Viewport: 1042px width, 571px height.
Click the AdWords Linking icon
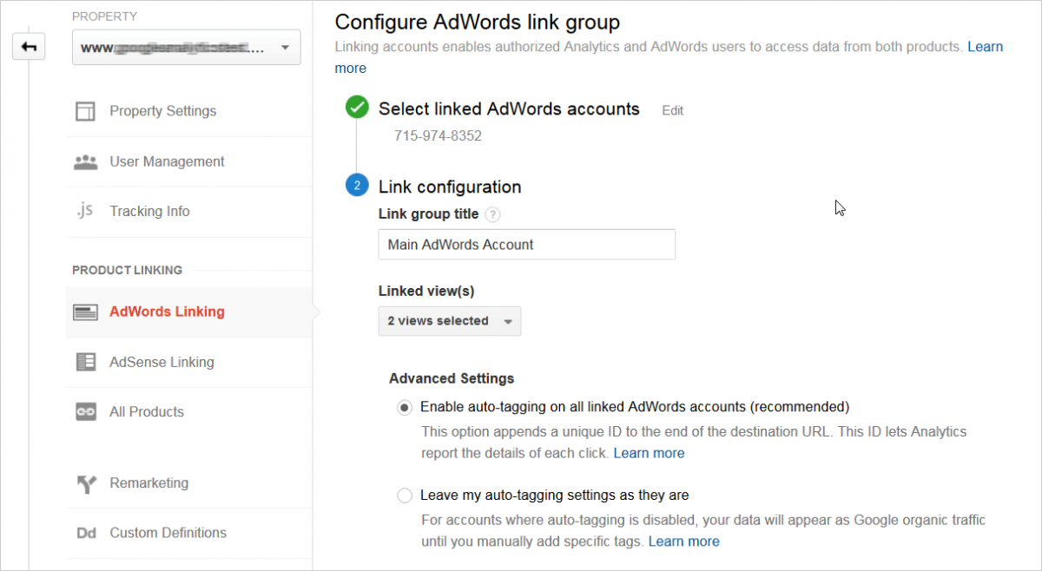pos(85,312)
